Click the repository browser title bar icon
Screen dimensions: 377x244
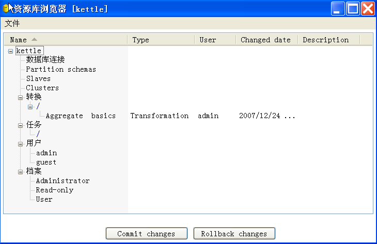[x=6, y=8]
